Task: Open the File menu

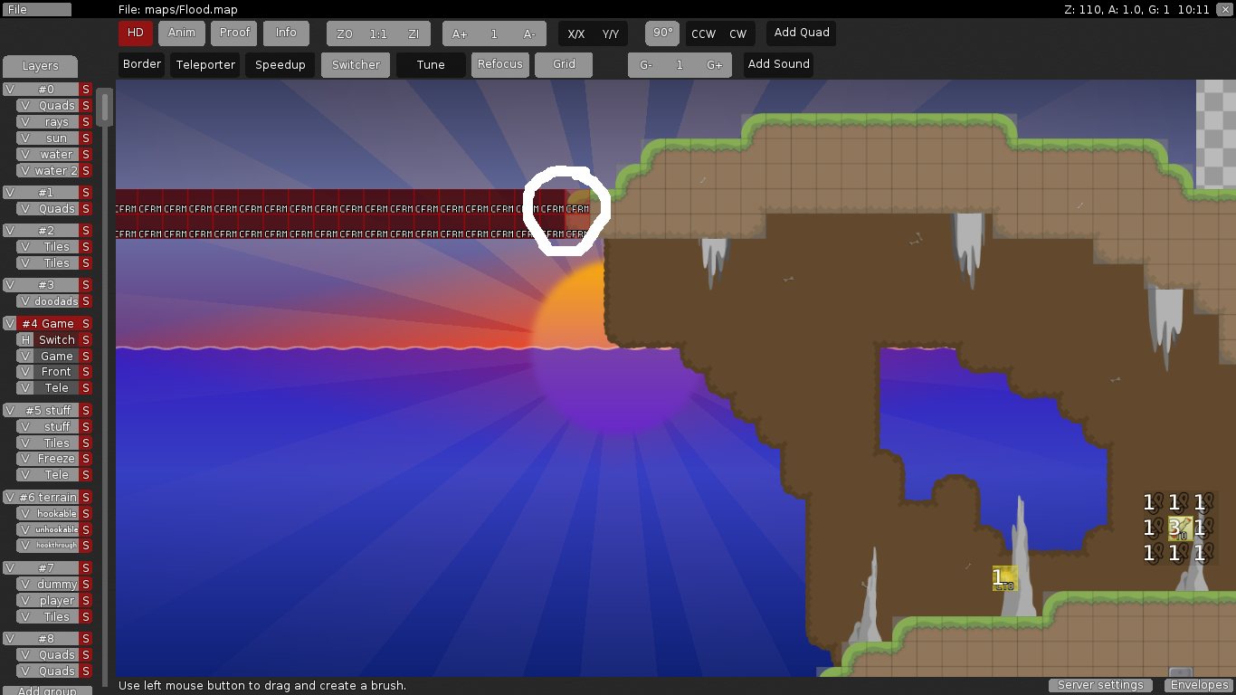Action: tap(36, 9)
